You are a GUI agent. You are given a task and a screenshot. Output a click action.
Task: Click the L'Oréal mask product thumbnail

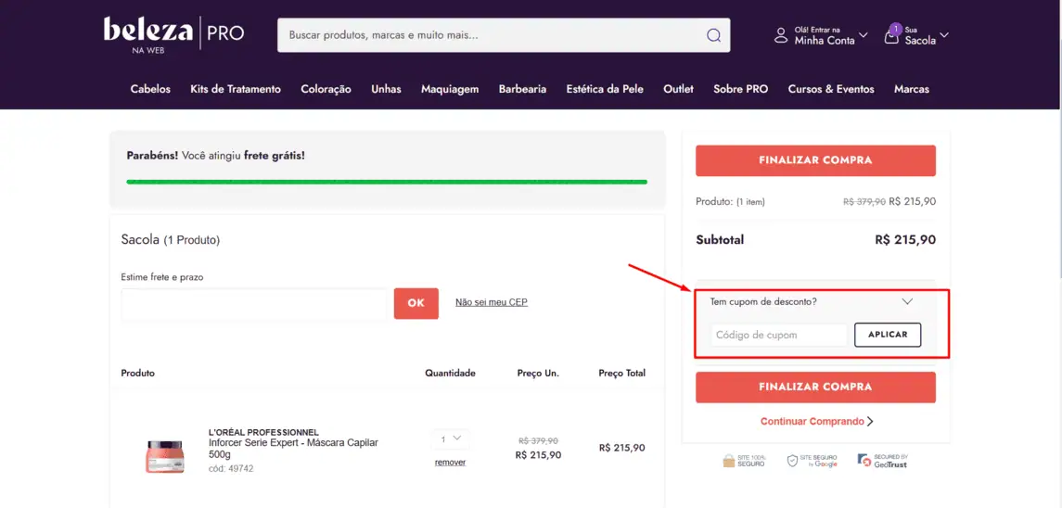165,455
